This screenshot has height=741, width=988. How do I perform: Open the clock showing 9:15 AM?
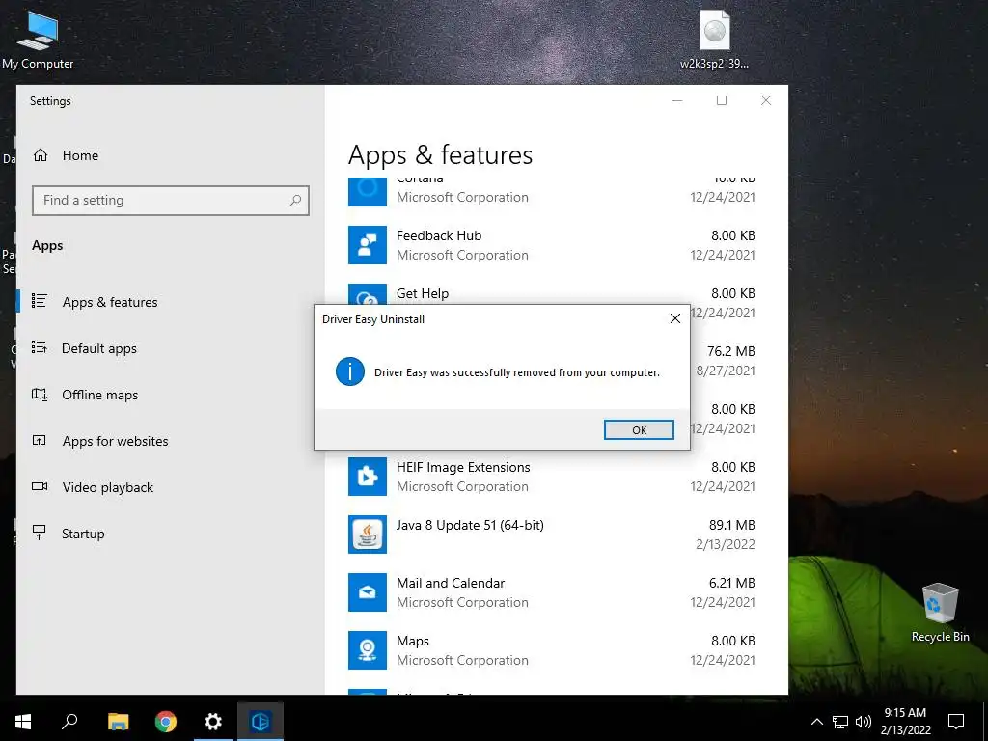coord(905,722)
